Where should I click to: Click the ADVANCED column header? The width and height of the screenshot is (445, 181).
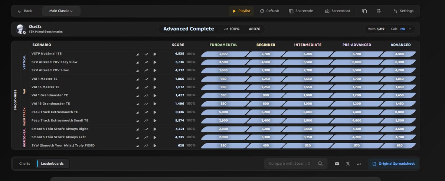400,45
